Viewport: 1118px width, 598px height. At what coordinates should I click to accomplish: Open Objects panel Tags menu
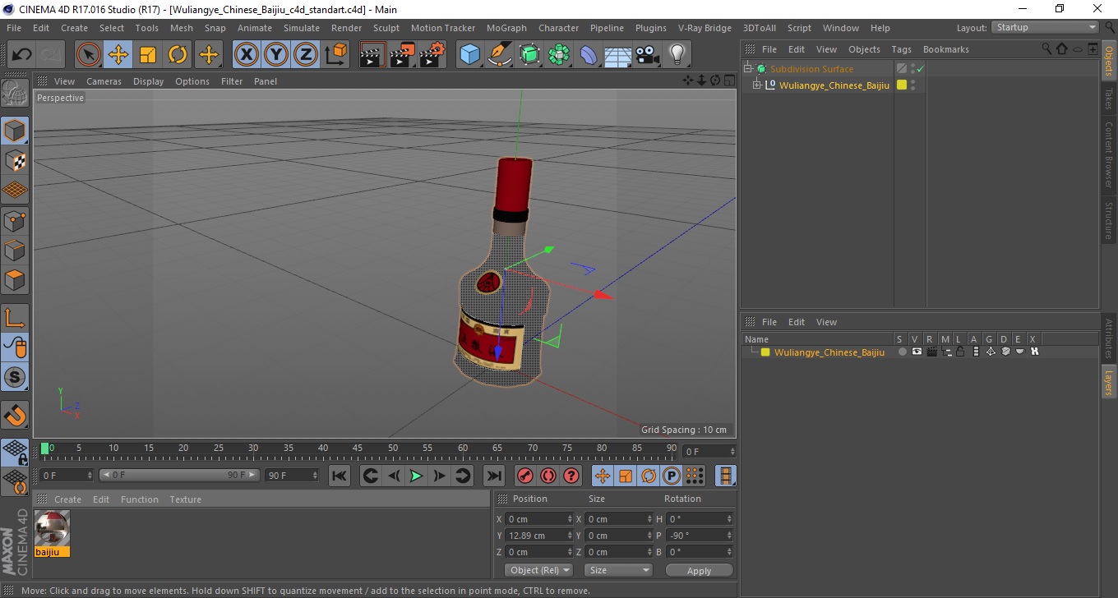[x=901, y=49]
